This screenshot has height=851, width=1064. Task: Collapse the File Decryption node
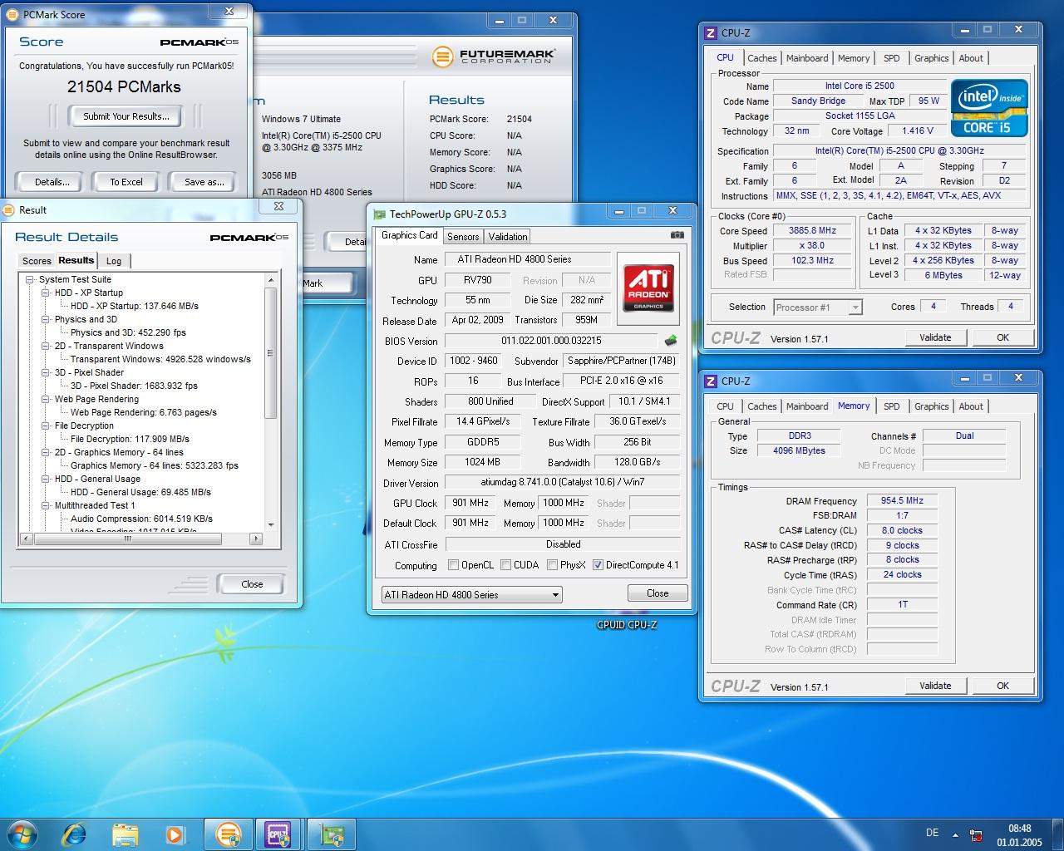click(46, 426)
